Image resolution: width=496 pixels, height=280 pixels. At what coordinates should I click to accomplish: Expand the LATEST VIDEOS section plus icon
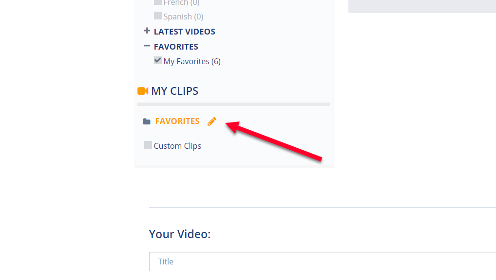pyautogui.click(x=147, y=31)
